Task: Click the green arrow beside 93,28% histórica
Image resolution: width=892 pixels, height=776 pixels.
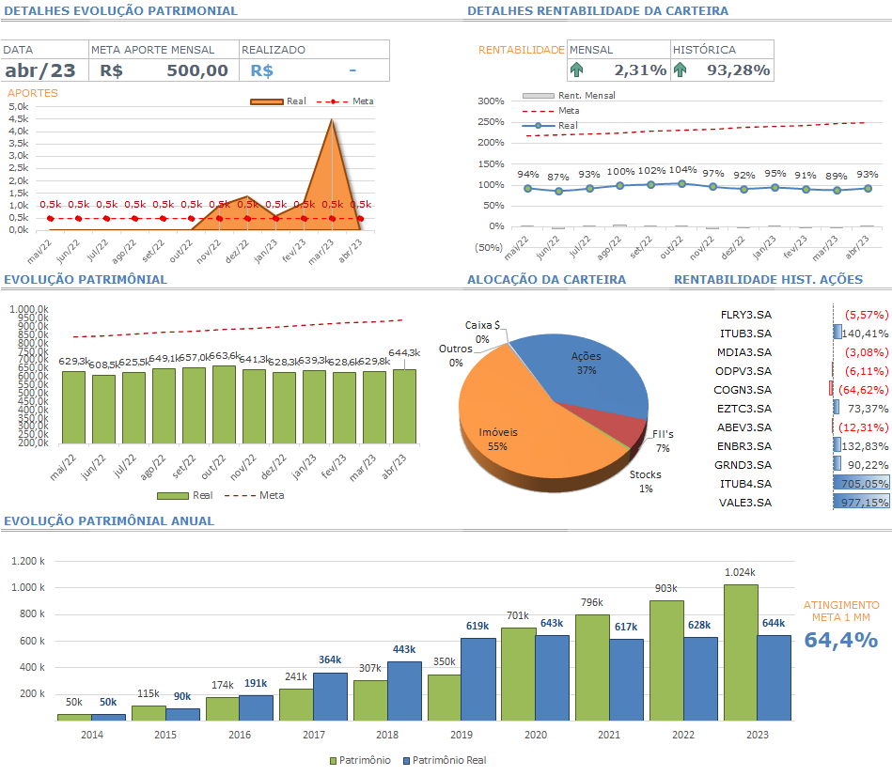Action: pos(680,70)
